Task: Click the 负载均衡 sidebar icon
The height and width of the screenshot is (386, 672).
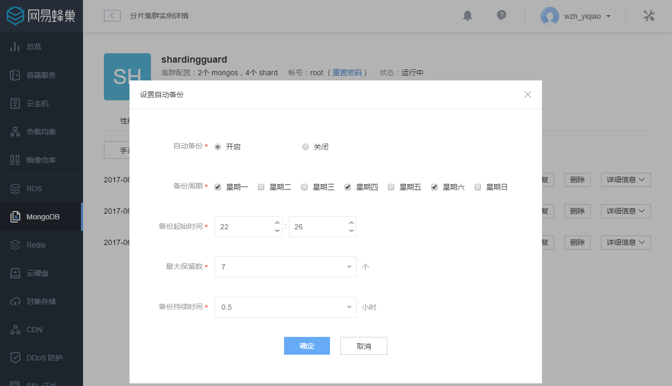Action: pos(16,132)
